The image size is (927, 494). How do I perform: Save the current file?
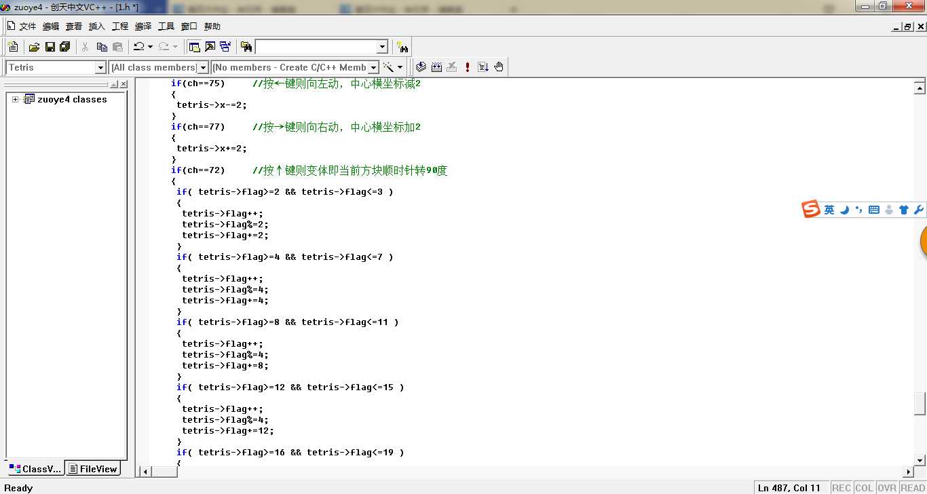50,47
